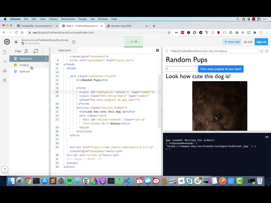Click the new repl button
The image size is (271, 203).
(232, 42)
